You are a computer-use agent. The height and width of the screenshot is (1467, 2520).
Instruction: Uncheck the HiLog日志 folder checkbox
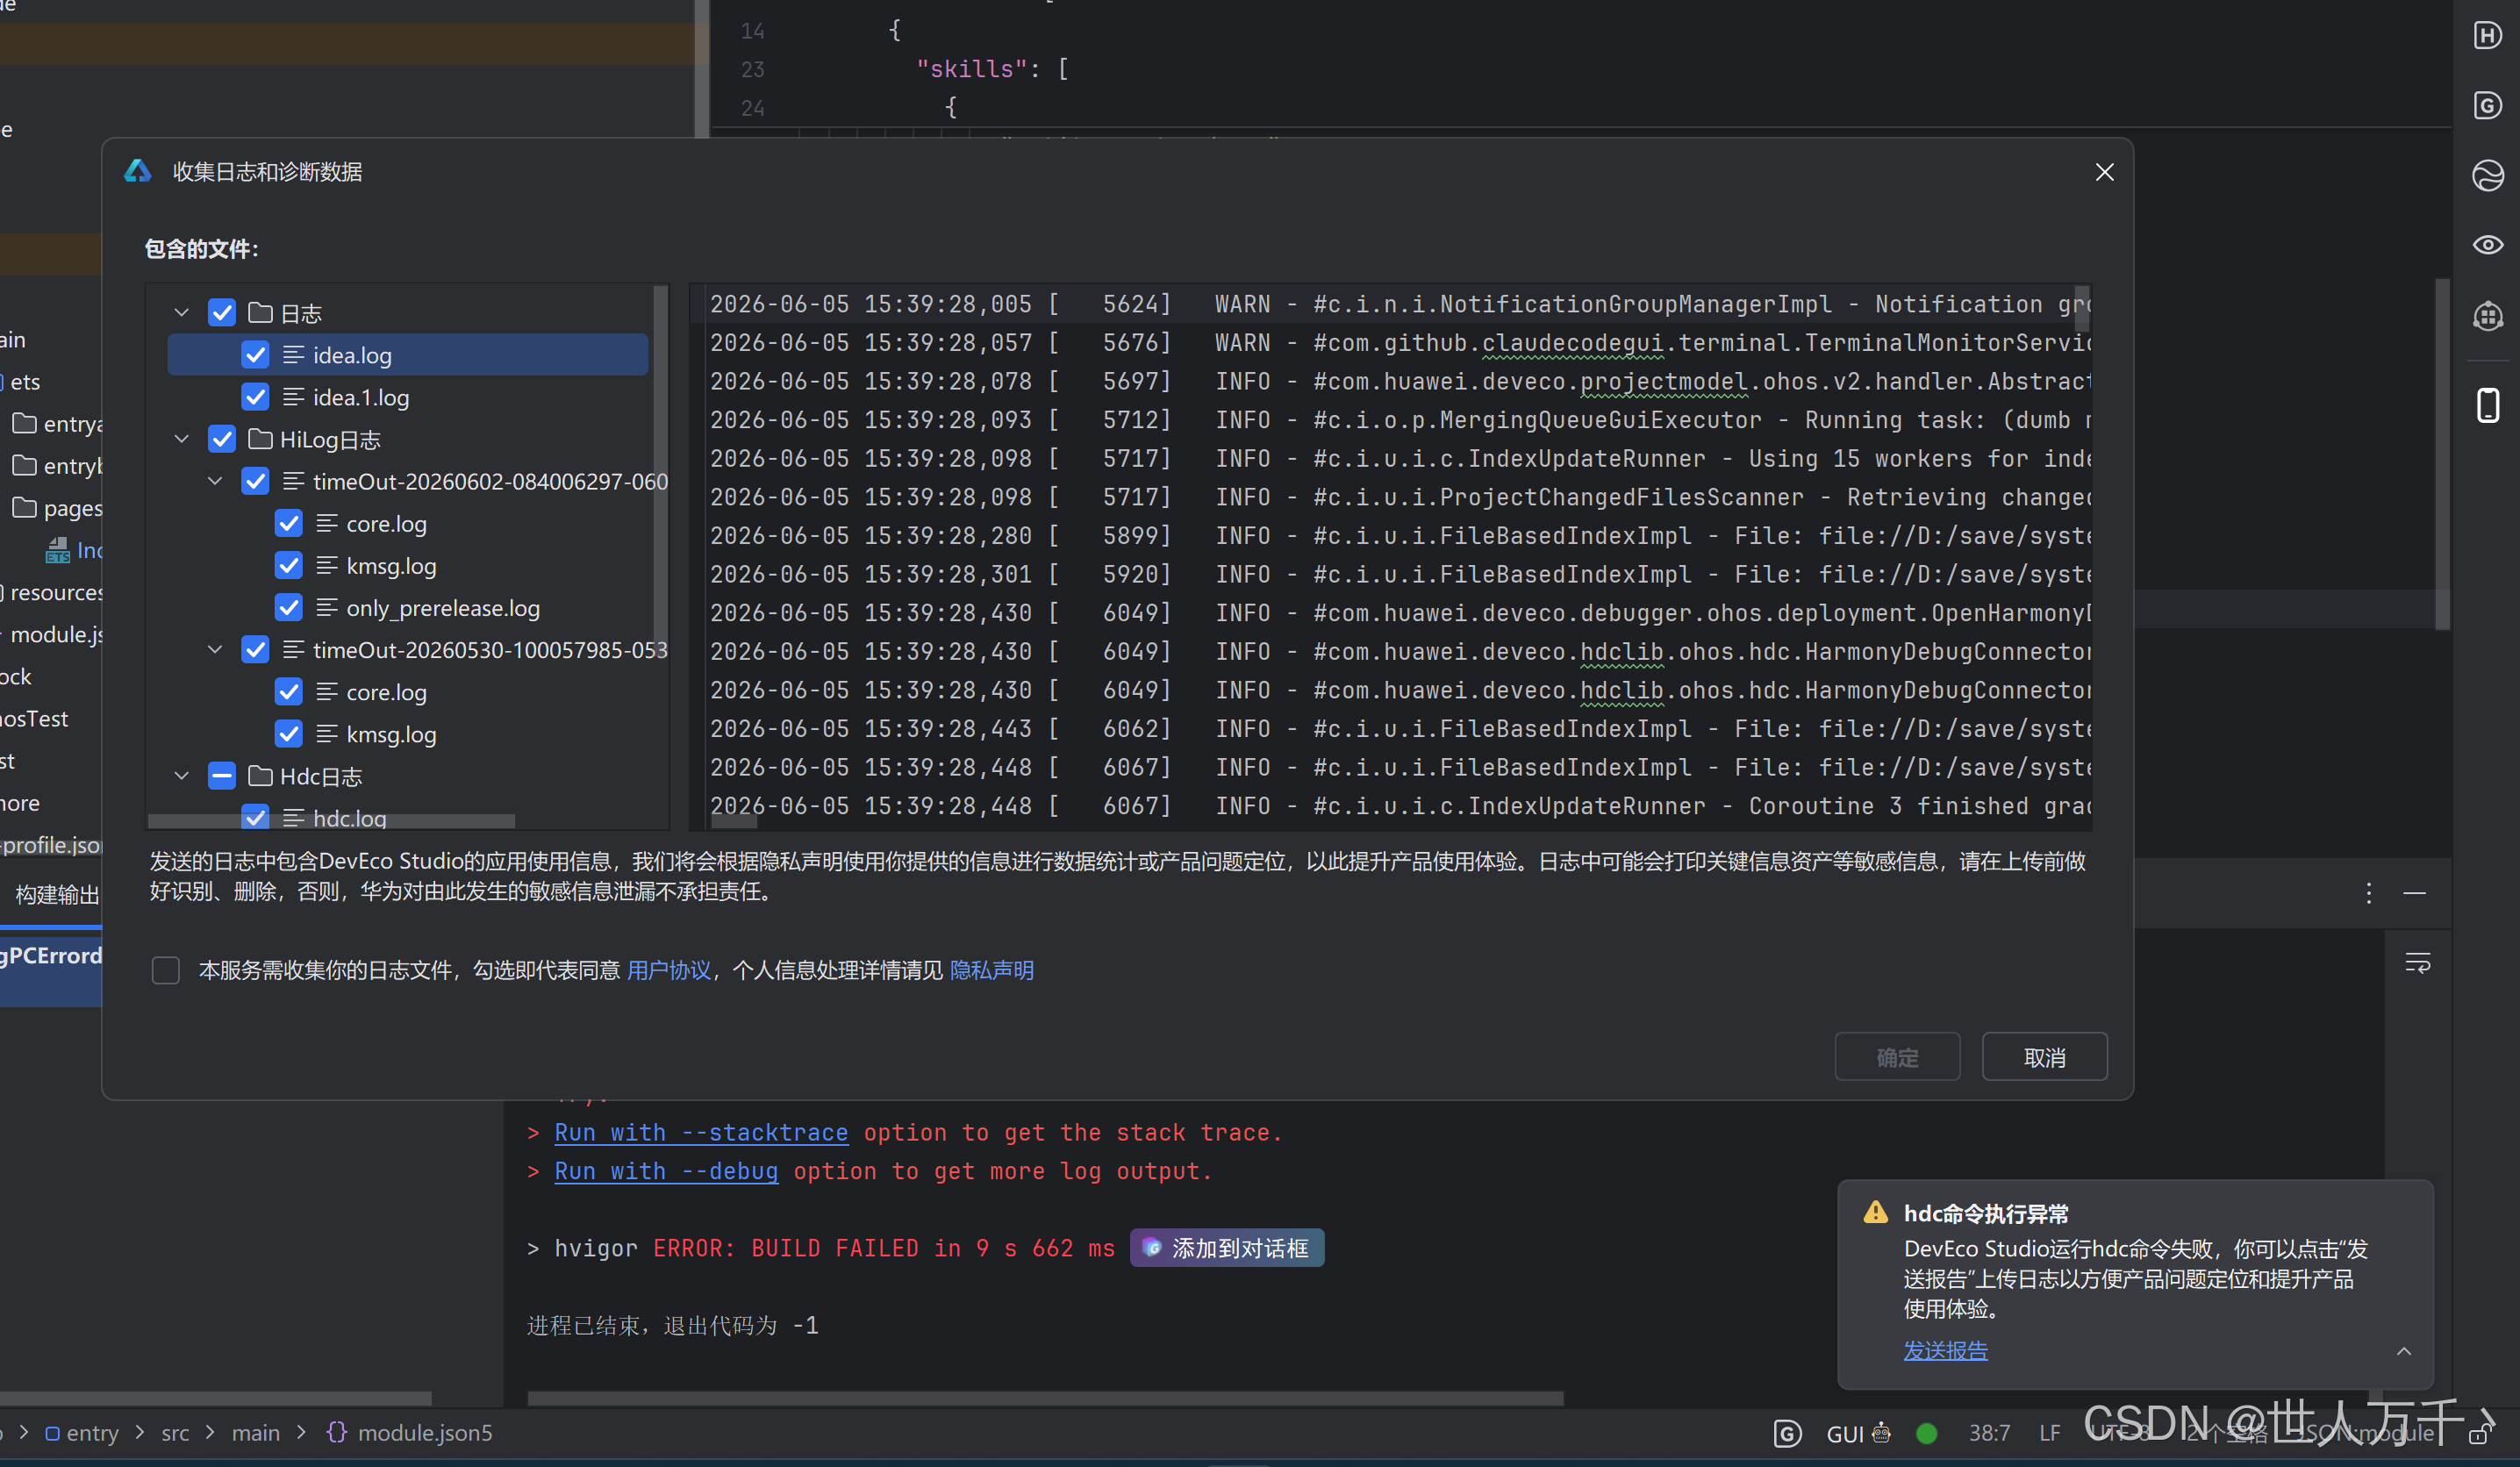pyautogui.click(x=221, y=439)
